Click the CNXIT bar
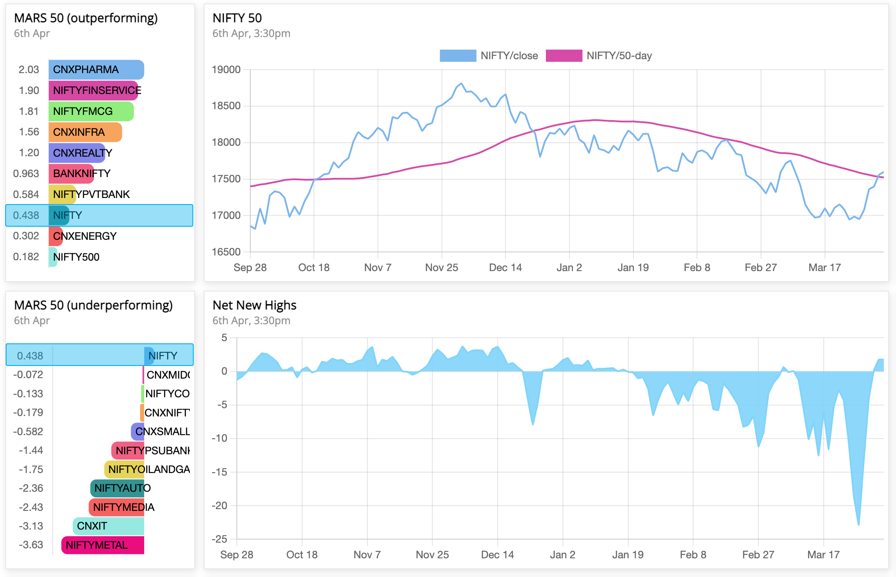896x577 pixels. click(109, 526)
